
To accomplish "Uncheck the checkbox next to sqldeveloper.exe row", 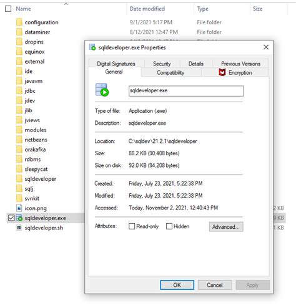I will 11,218.
